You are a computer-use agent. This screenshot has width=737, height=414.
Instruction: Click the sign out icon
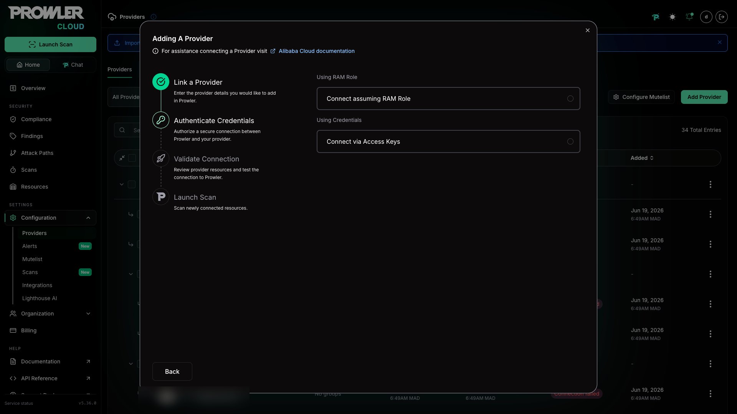point(722,17)
